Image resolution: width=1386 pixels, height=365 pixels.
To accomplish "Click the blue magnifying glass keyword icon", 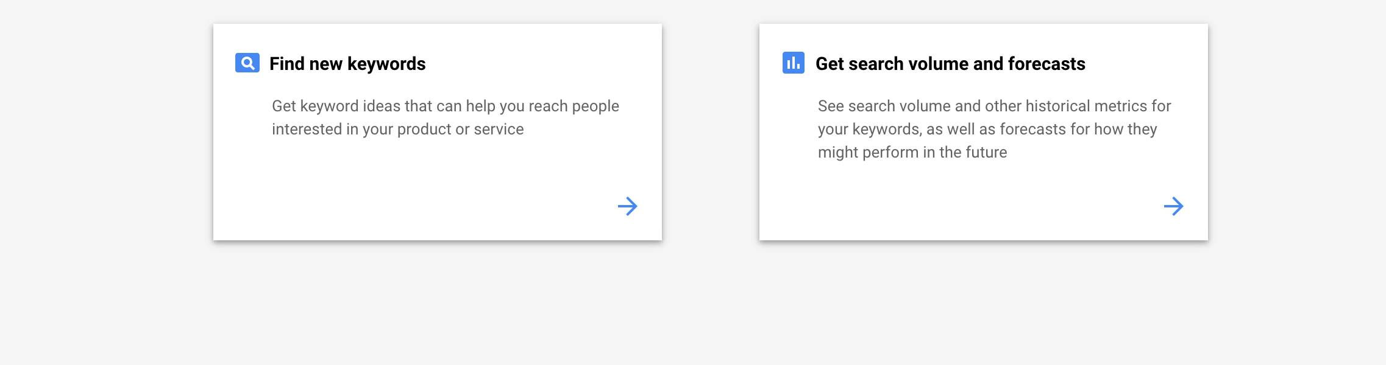I will pyautogui.click(x=247, y=63).
